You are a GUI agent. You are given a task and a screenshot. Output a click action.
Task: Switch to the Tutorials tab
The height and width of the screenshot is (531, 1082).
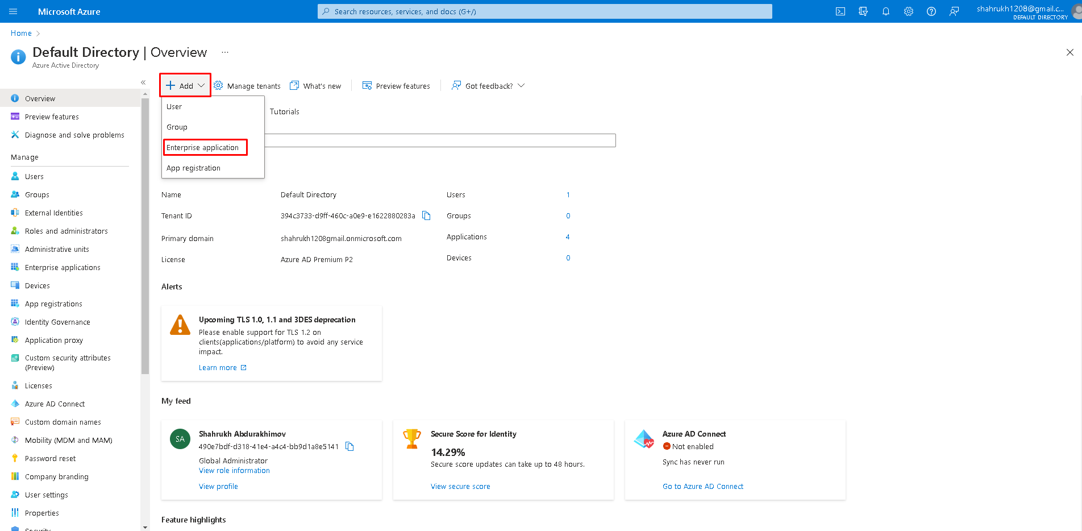tap(285, 111)
